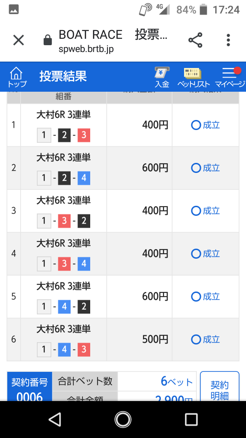Open the 入金 deposit icon
Image resolution: width=246 pixels, height=438 pixels.
(x=162, y=78)
